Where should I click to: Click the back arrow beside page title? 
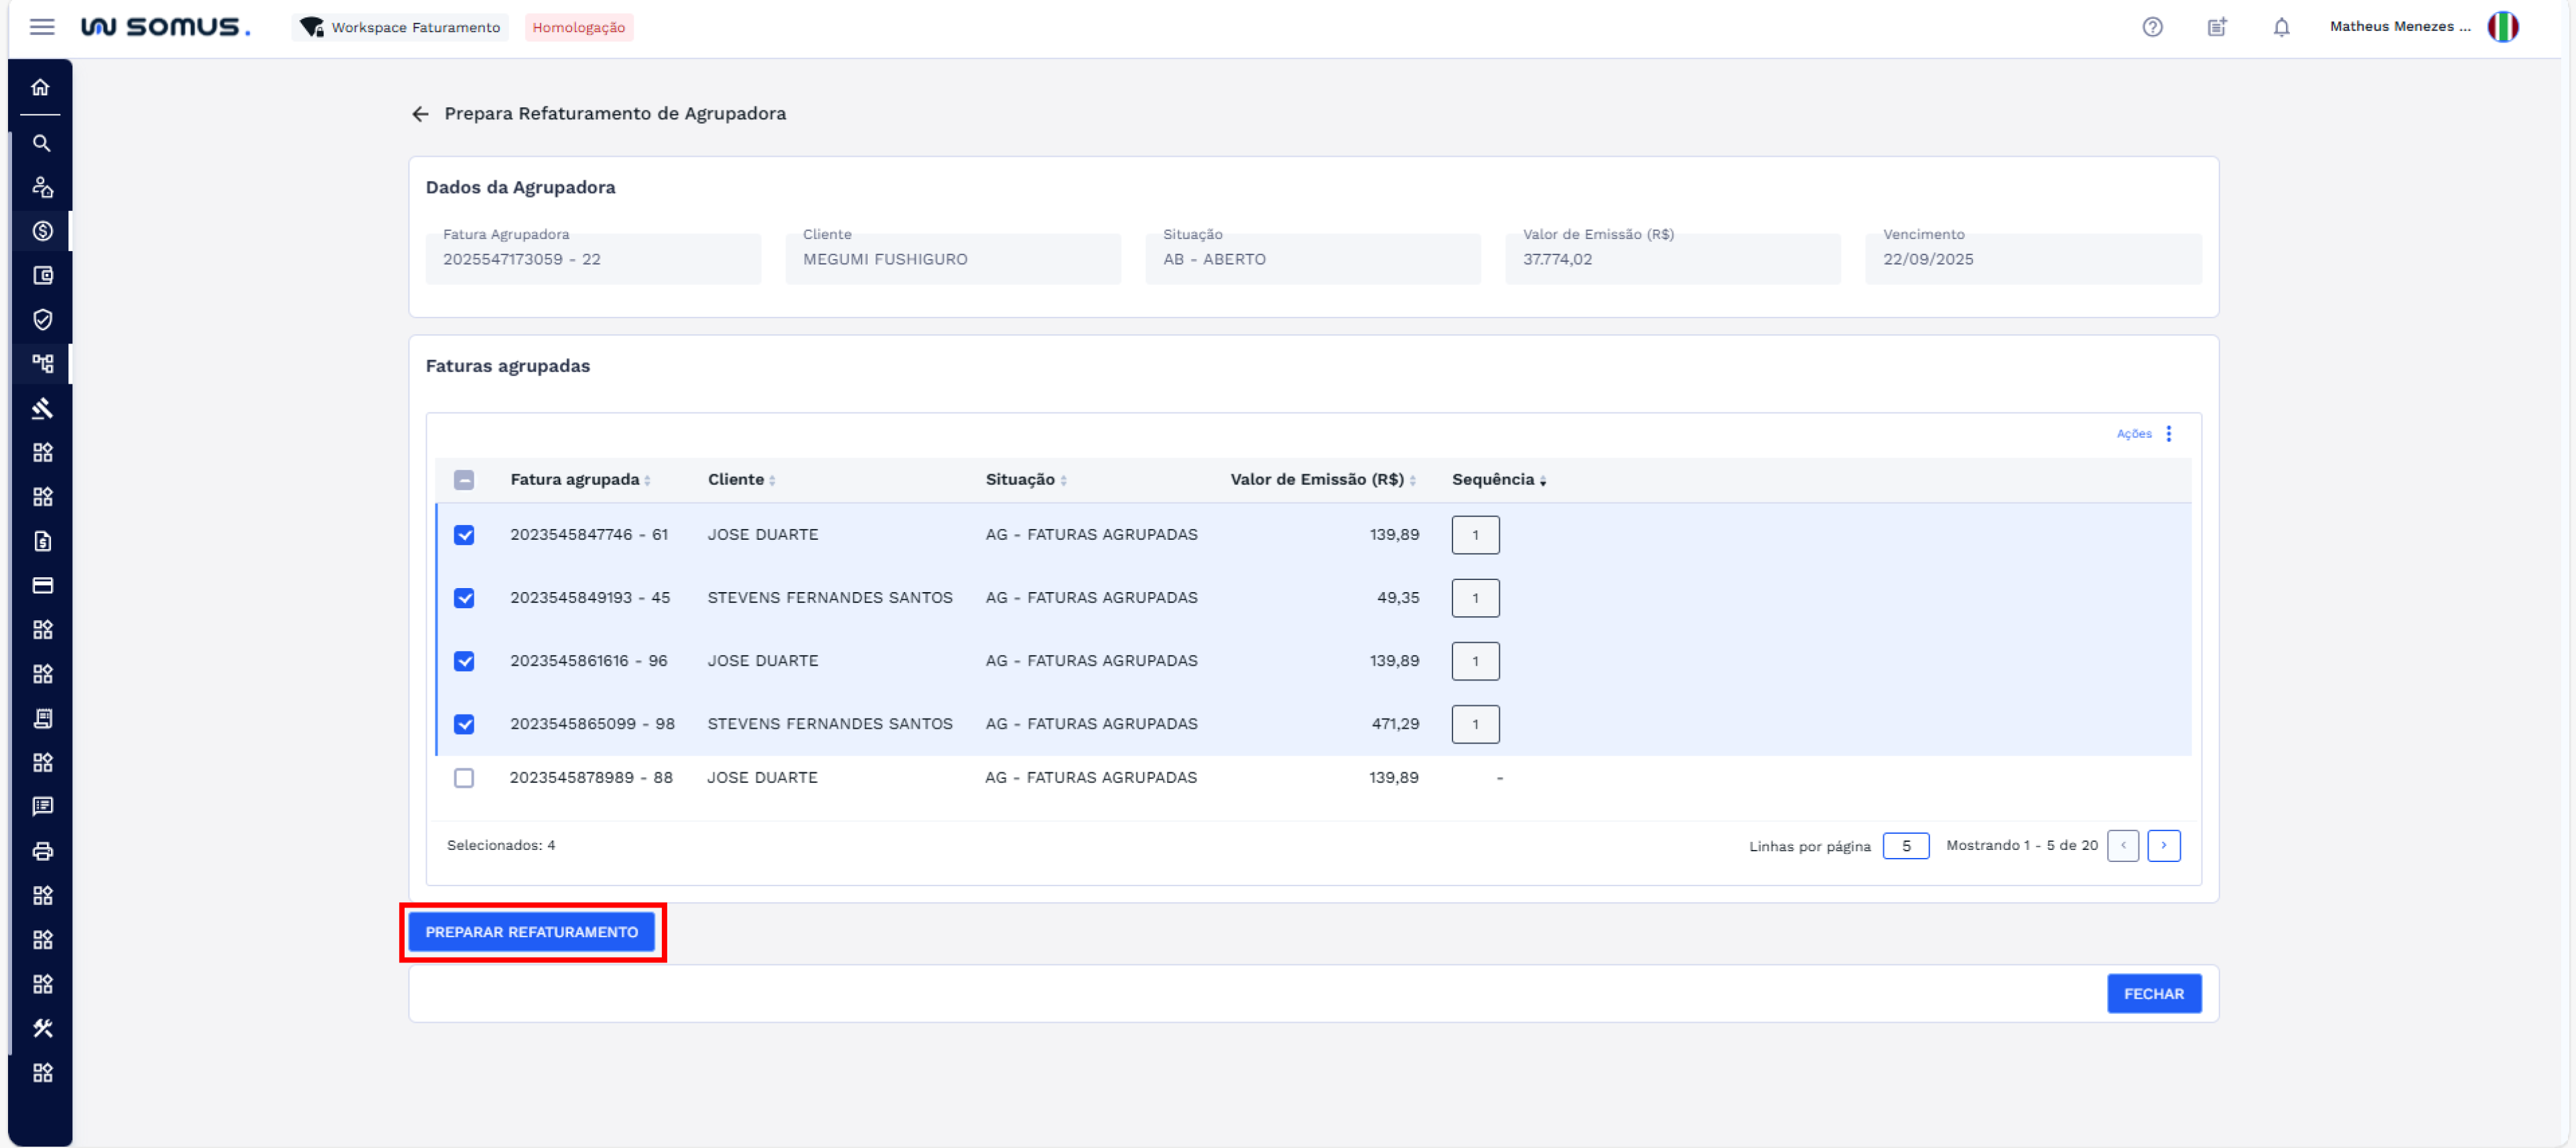(420, 114)
